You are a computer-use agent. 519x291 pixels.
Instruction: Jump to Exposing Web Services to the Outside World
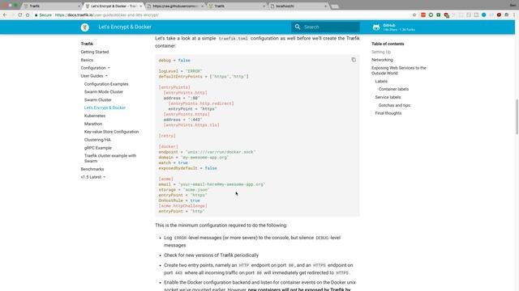coord(398,70)
